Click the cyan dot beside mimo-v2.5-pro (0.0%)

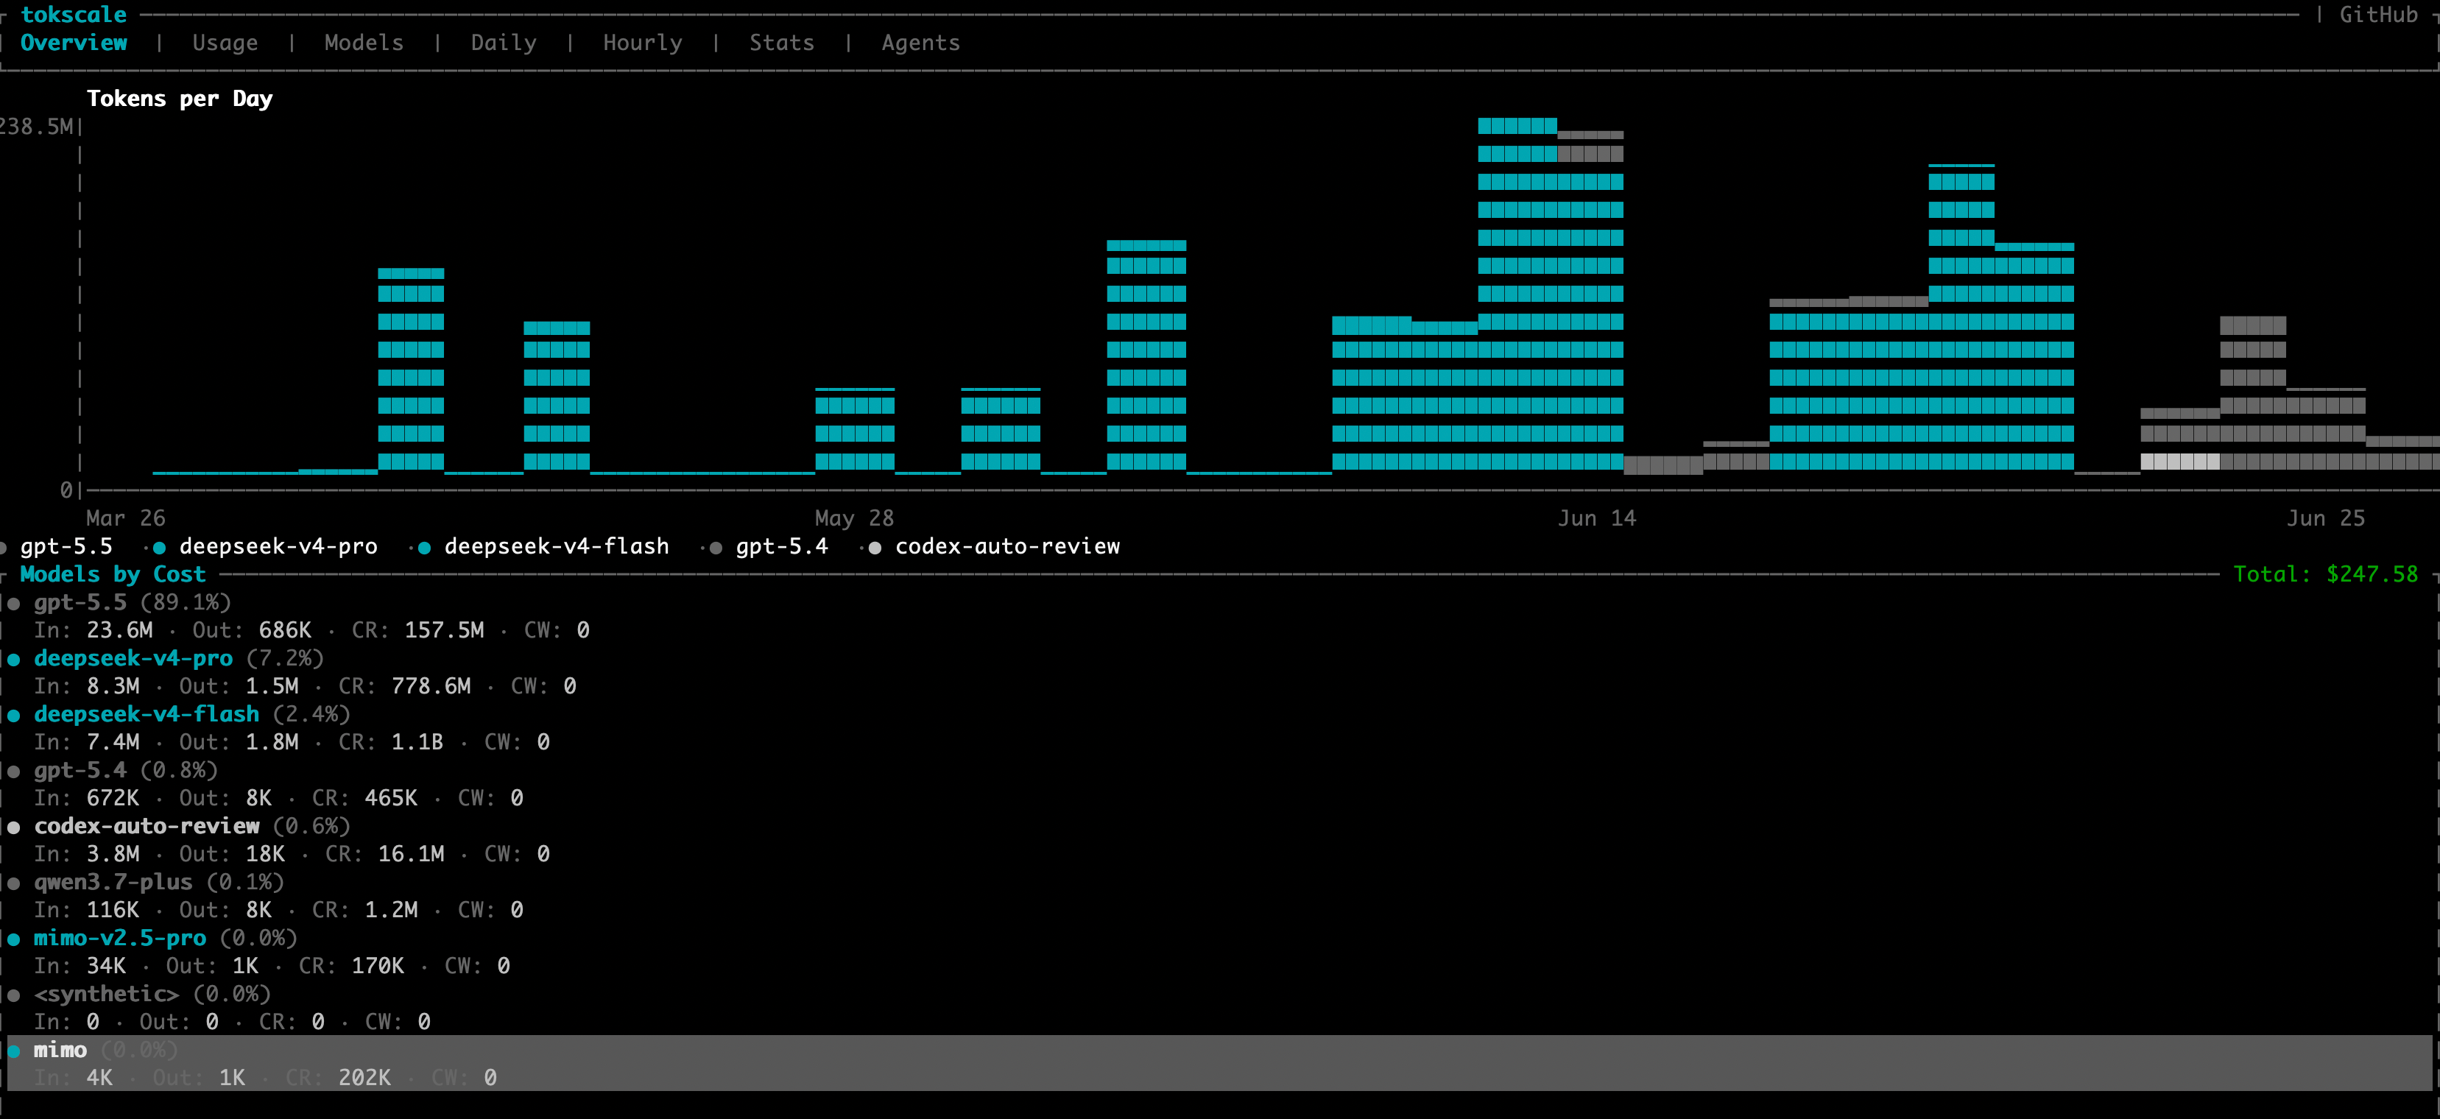coord(13,939)
